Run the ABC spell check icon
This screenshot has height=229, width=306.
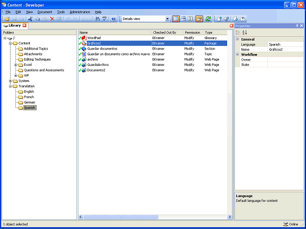pyautogui.click(x=105, y=19)
